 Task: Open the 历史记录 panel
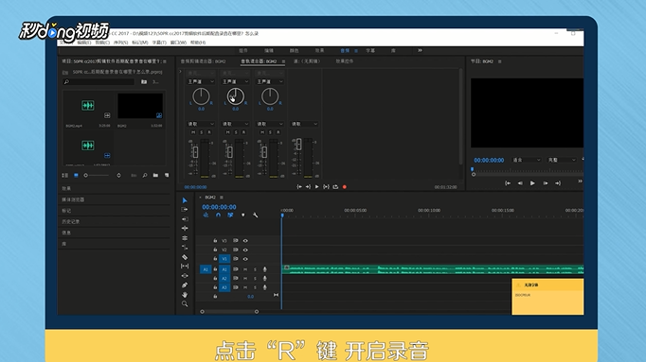coord(70,221)
